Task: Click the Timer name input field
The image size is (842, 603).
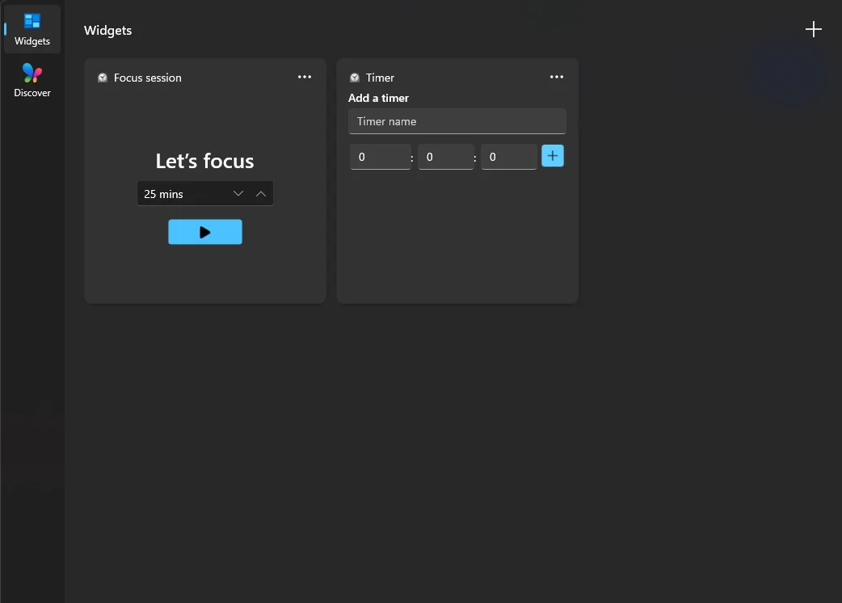Action: click(x=457, y=121)
